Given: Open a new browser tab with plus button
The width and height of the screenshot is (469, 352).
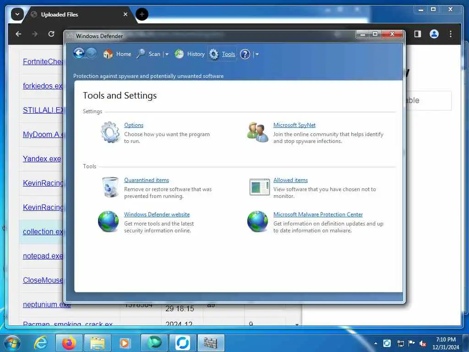Looking at the screenshot, I should pos(142,14).
